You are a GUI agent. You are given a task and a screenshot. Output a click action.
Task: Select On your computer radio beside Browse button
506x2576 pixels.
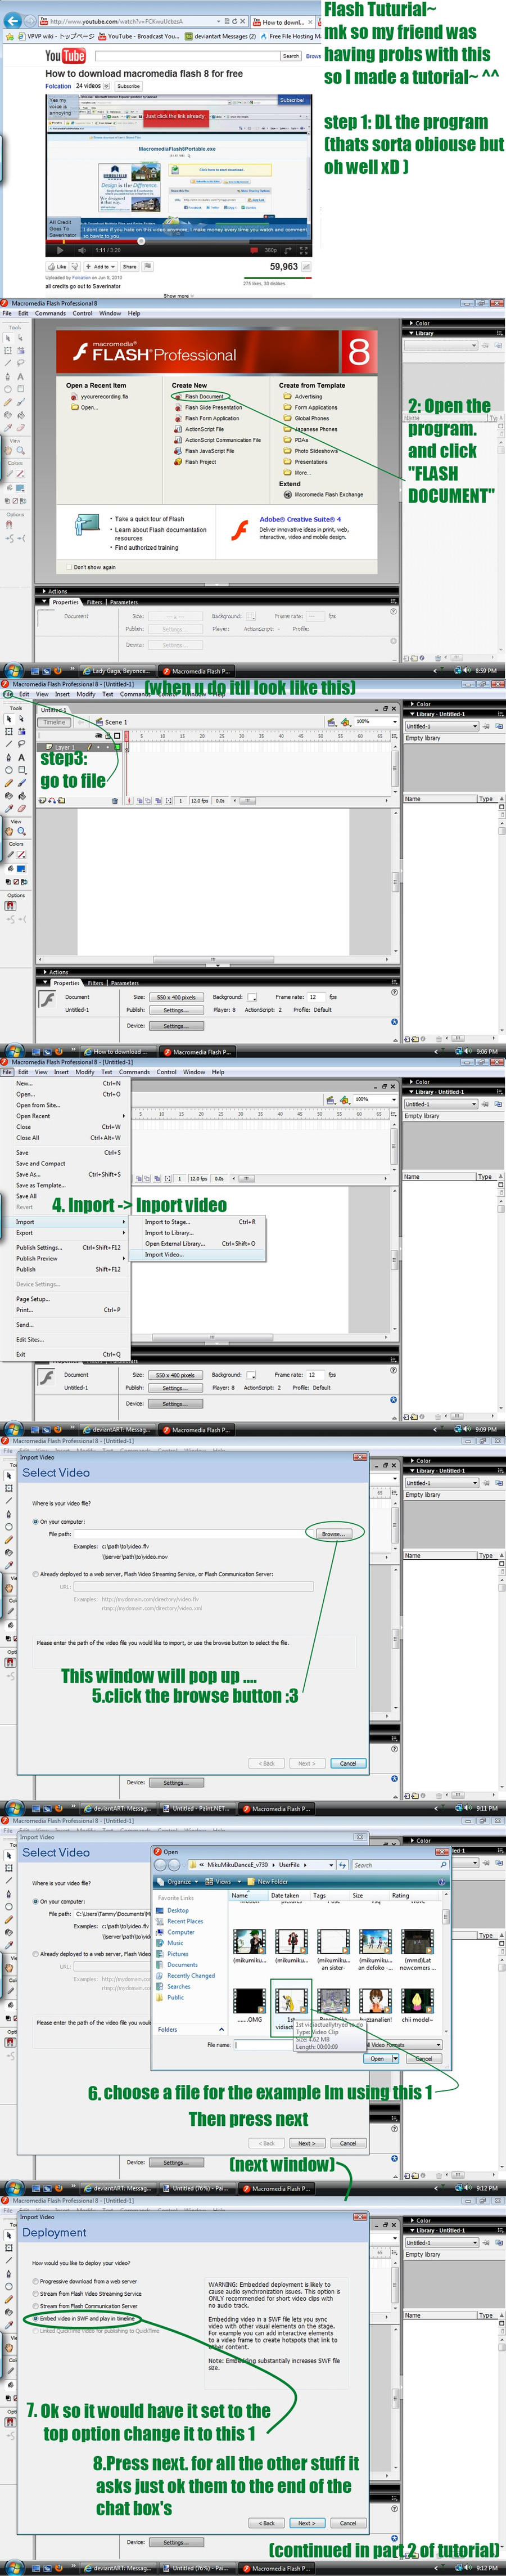click(x=36, y=1522)
